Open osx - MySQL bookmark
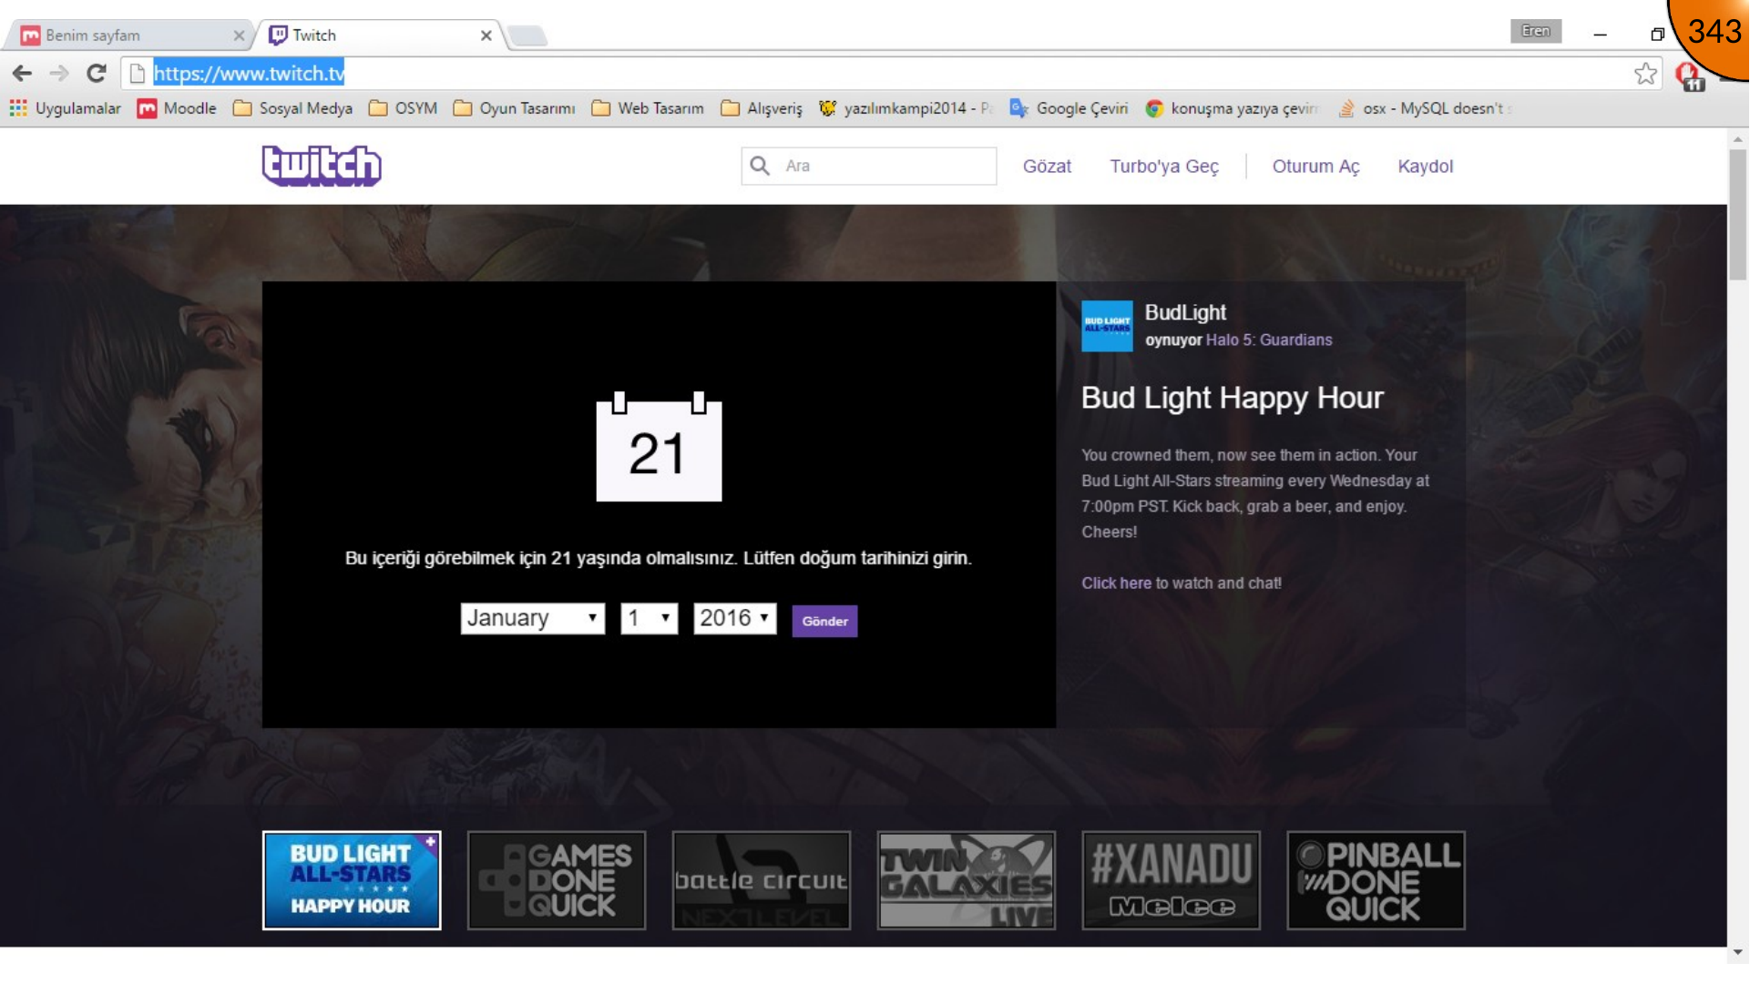This screenshot has height=983, width=1750. point(1424,108)
